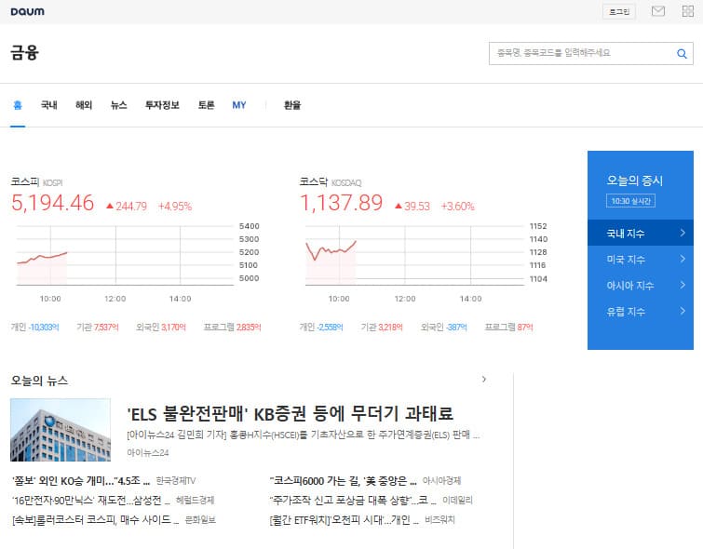This screenshot has width=703, height=549.
Task: Switch to the 국내 tab
Action: 48,105
